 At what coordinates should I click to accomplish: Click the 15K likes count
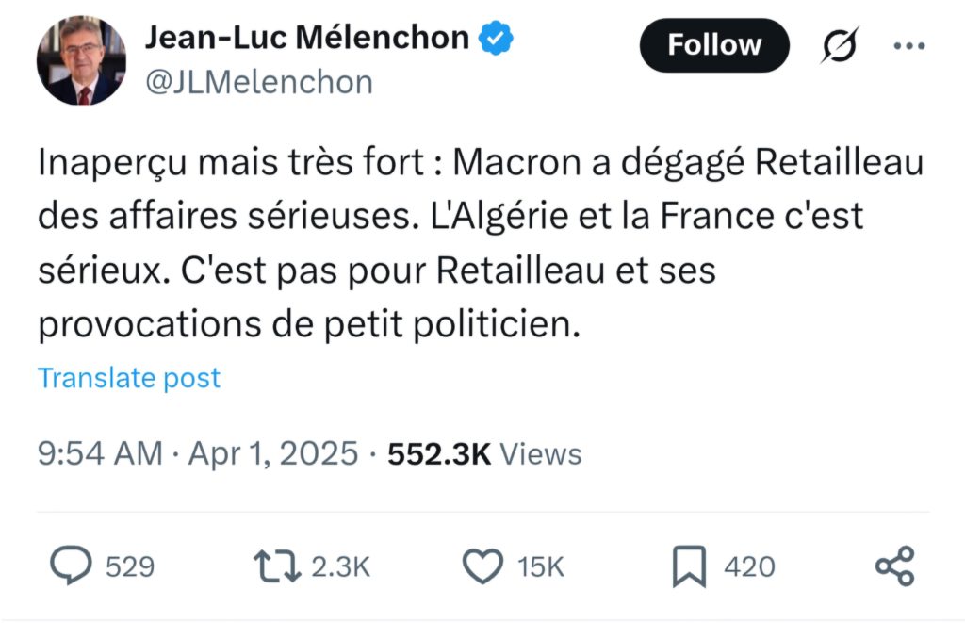(x=541, y=566)
